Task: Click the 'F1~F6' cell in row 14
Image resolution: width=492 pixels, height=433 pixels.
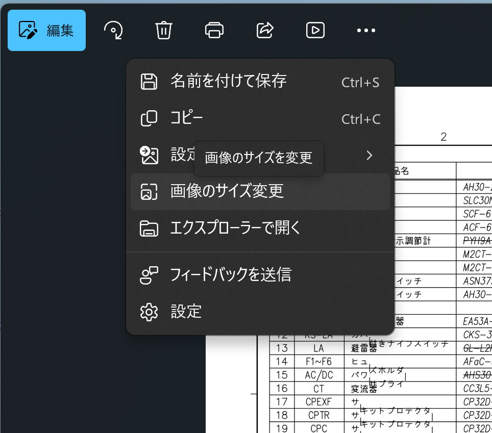Action: pyautogui.click(x=318, y=362)
